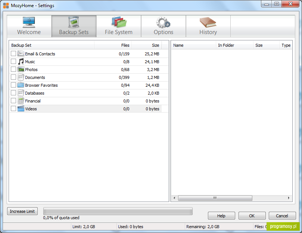Click 'Remaining: 2,0 GB' in status bar

point(203,227)
